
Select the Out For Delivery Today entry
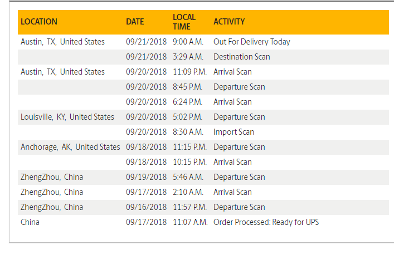(x=252, y=42)
